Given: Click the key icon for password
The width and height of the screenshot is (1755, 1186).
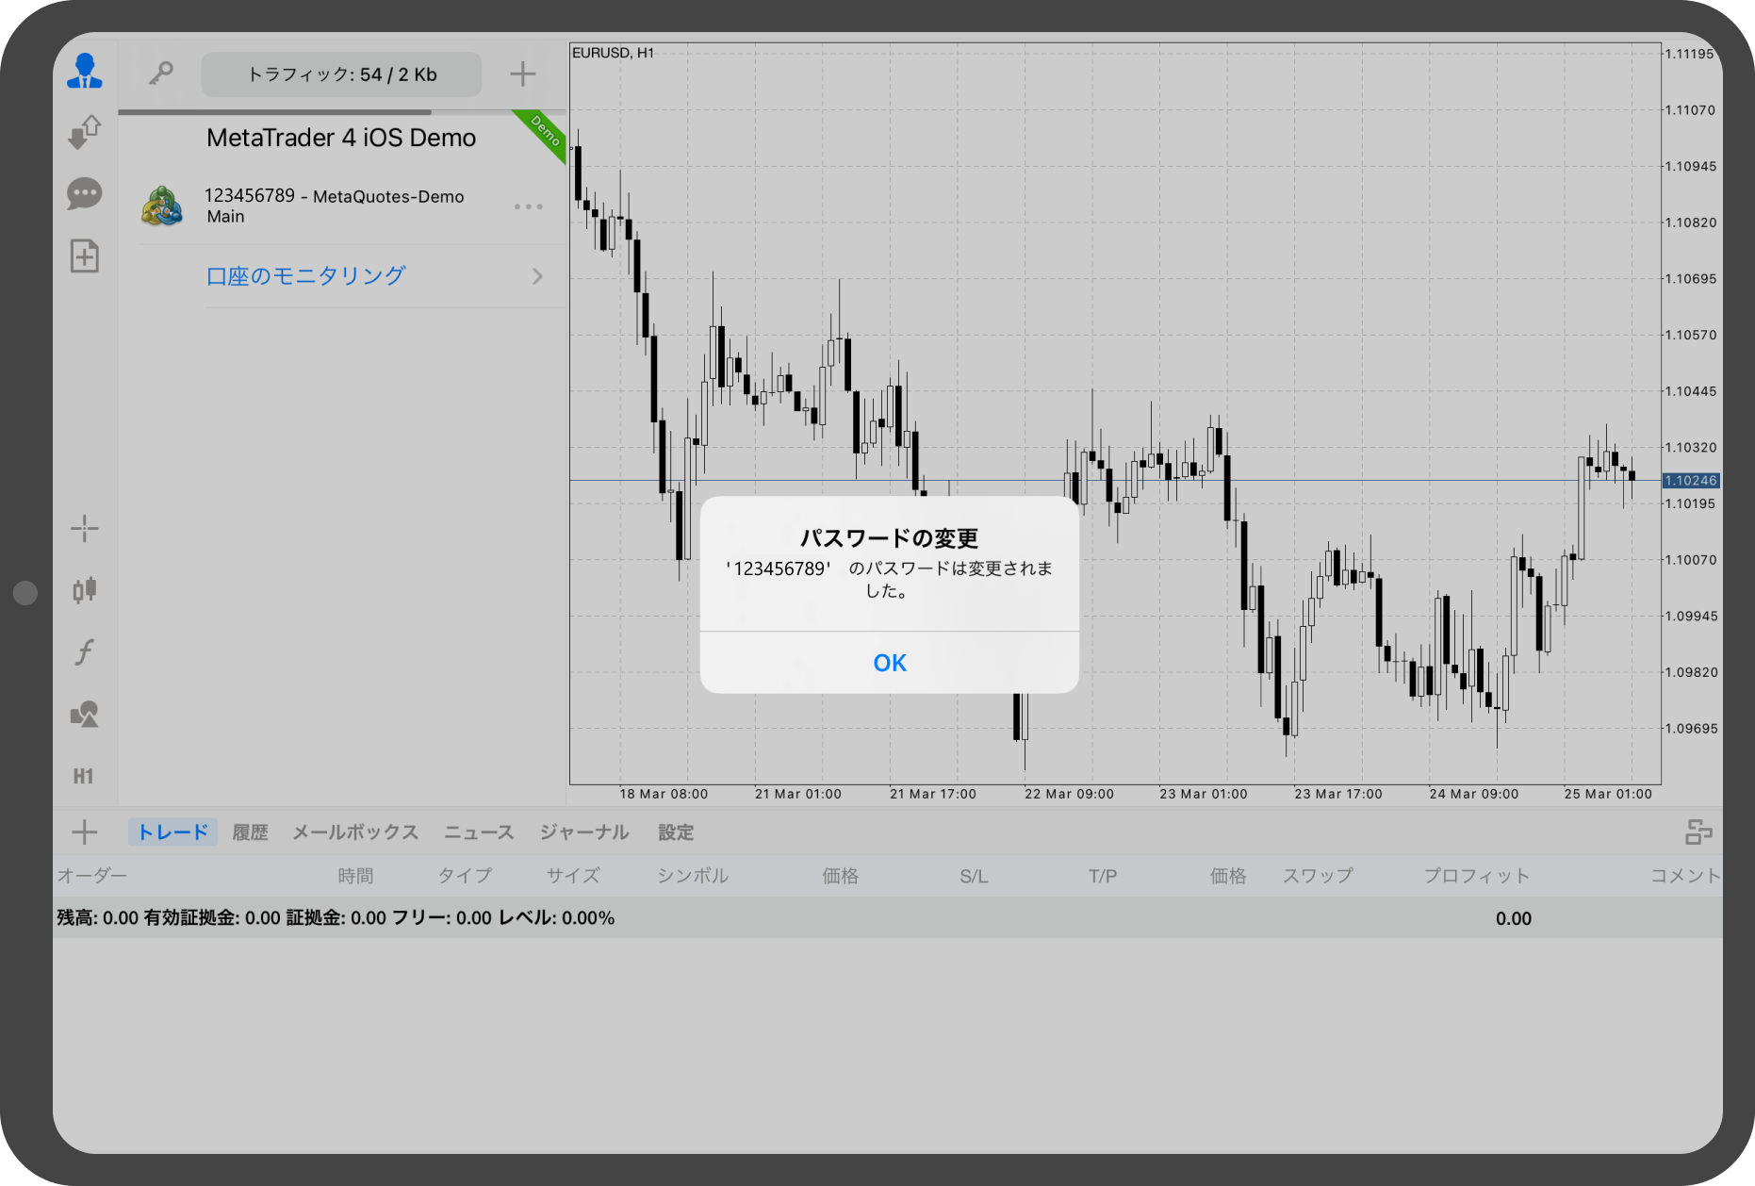Looking at the screenshot, I should (160, 74).
